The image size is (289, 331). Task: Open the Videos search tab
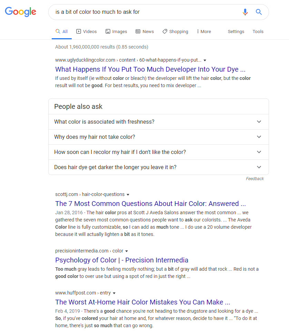pyautogui.click(x=86, y=31)
